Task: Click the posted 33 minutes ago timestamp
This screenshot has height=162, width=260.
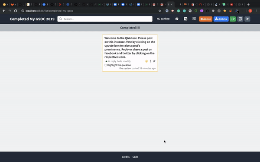Action: (143, 68)
